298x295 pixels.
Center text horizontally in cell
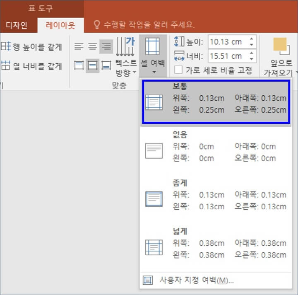pyautogui.click(x=93, y=46)
